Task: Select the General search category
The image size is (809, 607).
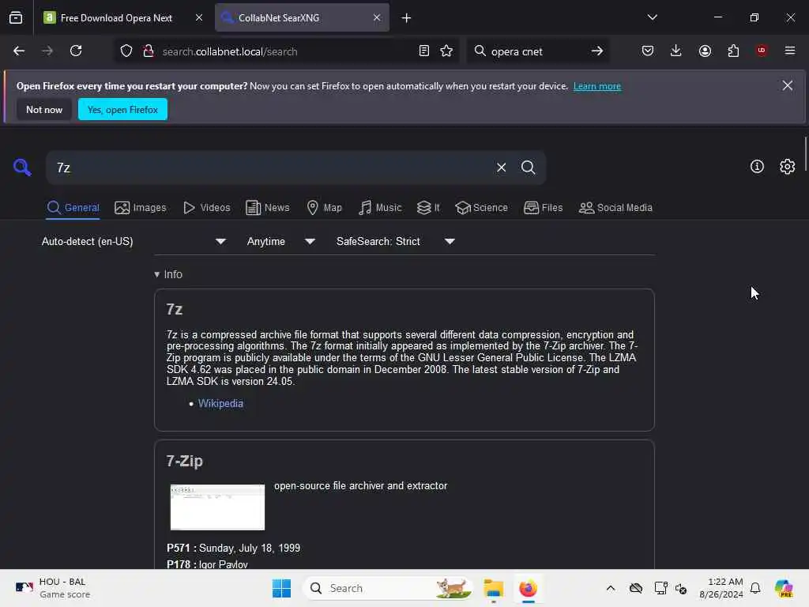Action: [x=73, y=208]
